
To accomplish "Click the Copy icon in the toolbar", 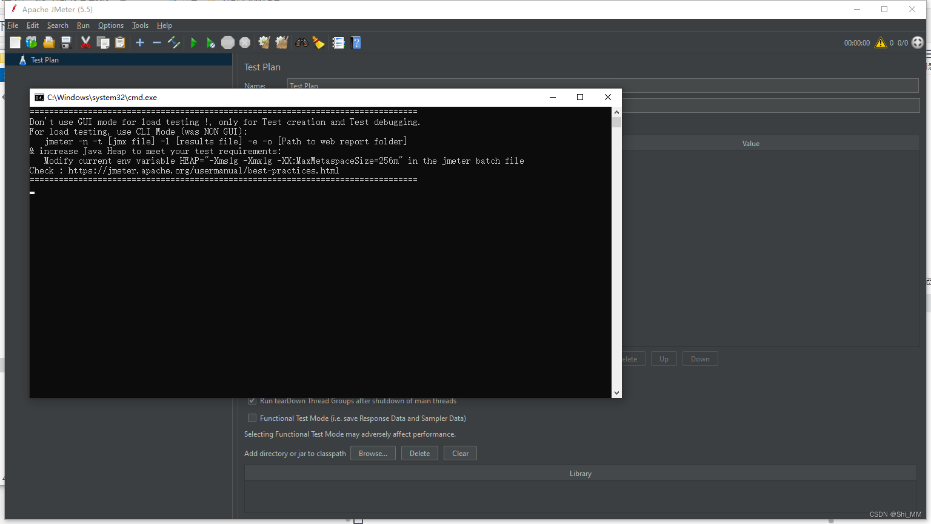I will (x=103, y=42).
